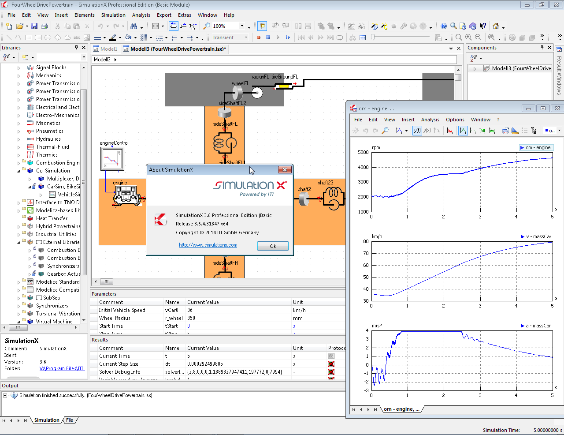Click the engineControl curve block
Viewport: 564px width, 435px height.
pos(112,159)
